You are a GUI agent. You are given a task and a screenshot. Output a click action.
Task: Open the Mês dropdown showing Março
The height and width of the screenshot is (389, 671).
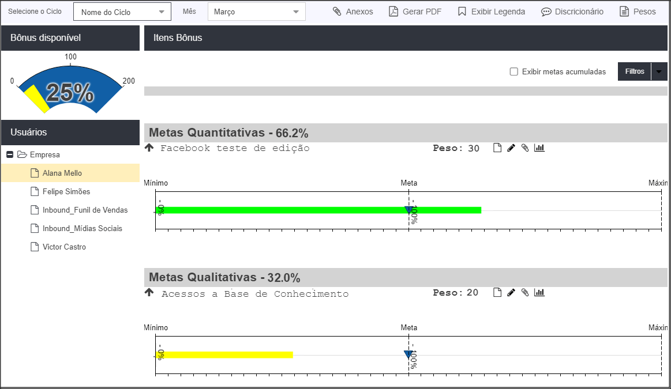(257, 12)
